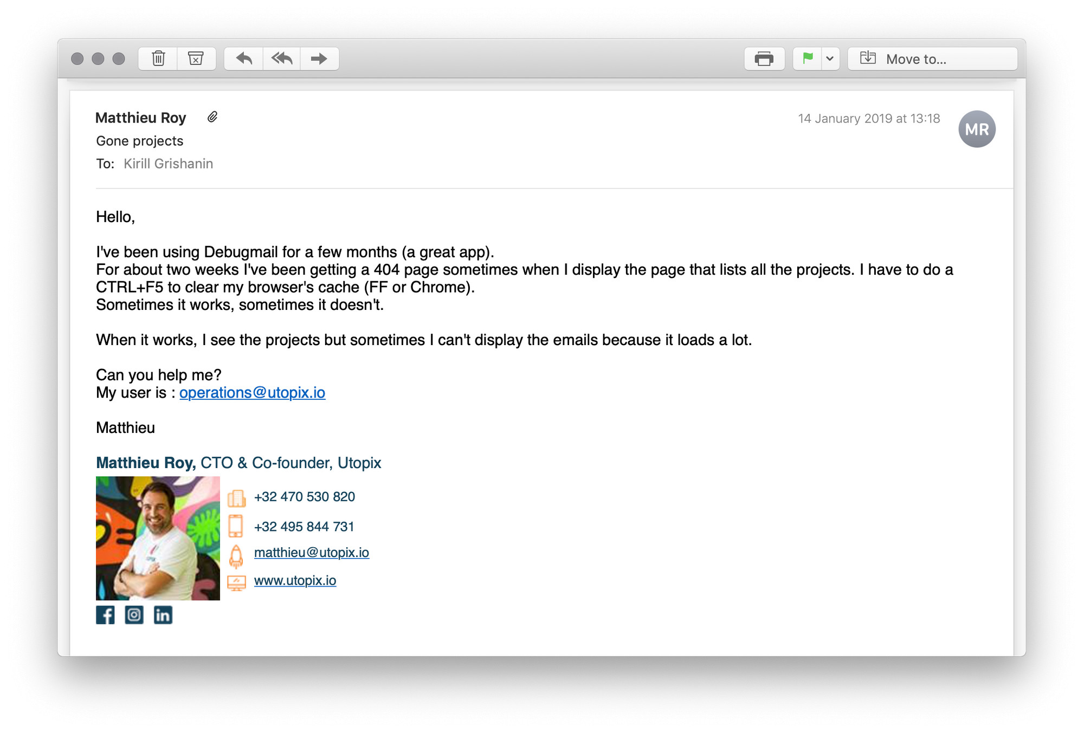
Task: Click Matthieu Roy's signature photo
Action: [x=158, y=538]
